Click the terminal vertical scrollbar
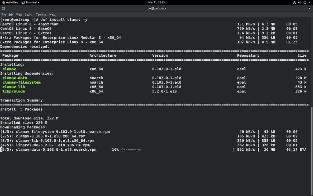 point(312,151)
